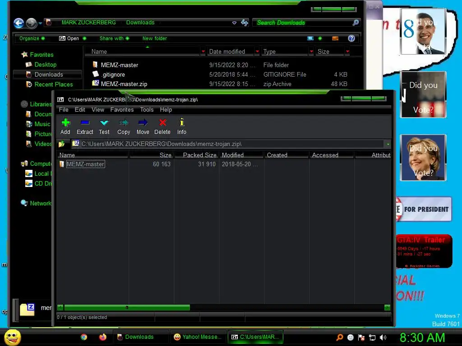The image size is (462, 346).
Task: Sort 7-Zip list by Size column
Action: 152,155
